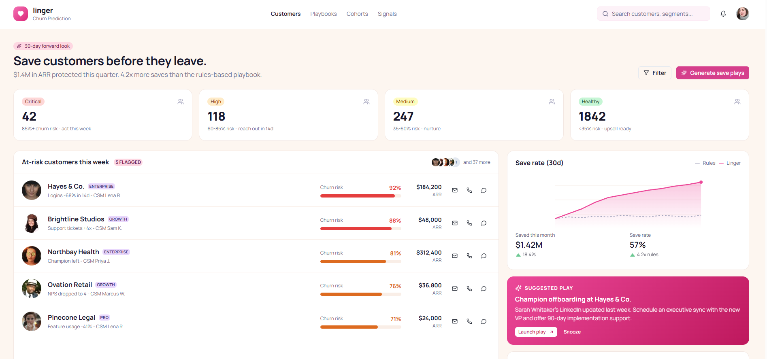
Task: Email Brightline Studios via envelope icon
Action: point(455,223)
